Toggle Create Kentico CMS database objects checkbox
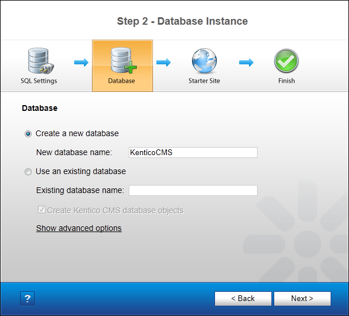 [41, 210]
